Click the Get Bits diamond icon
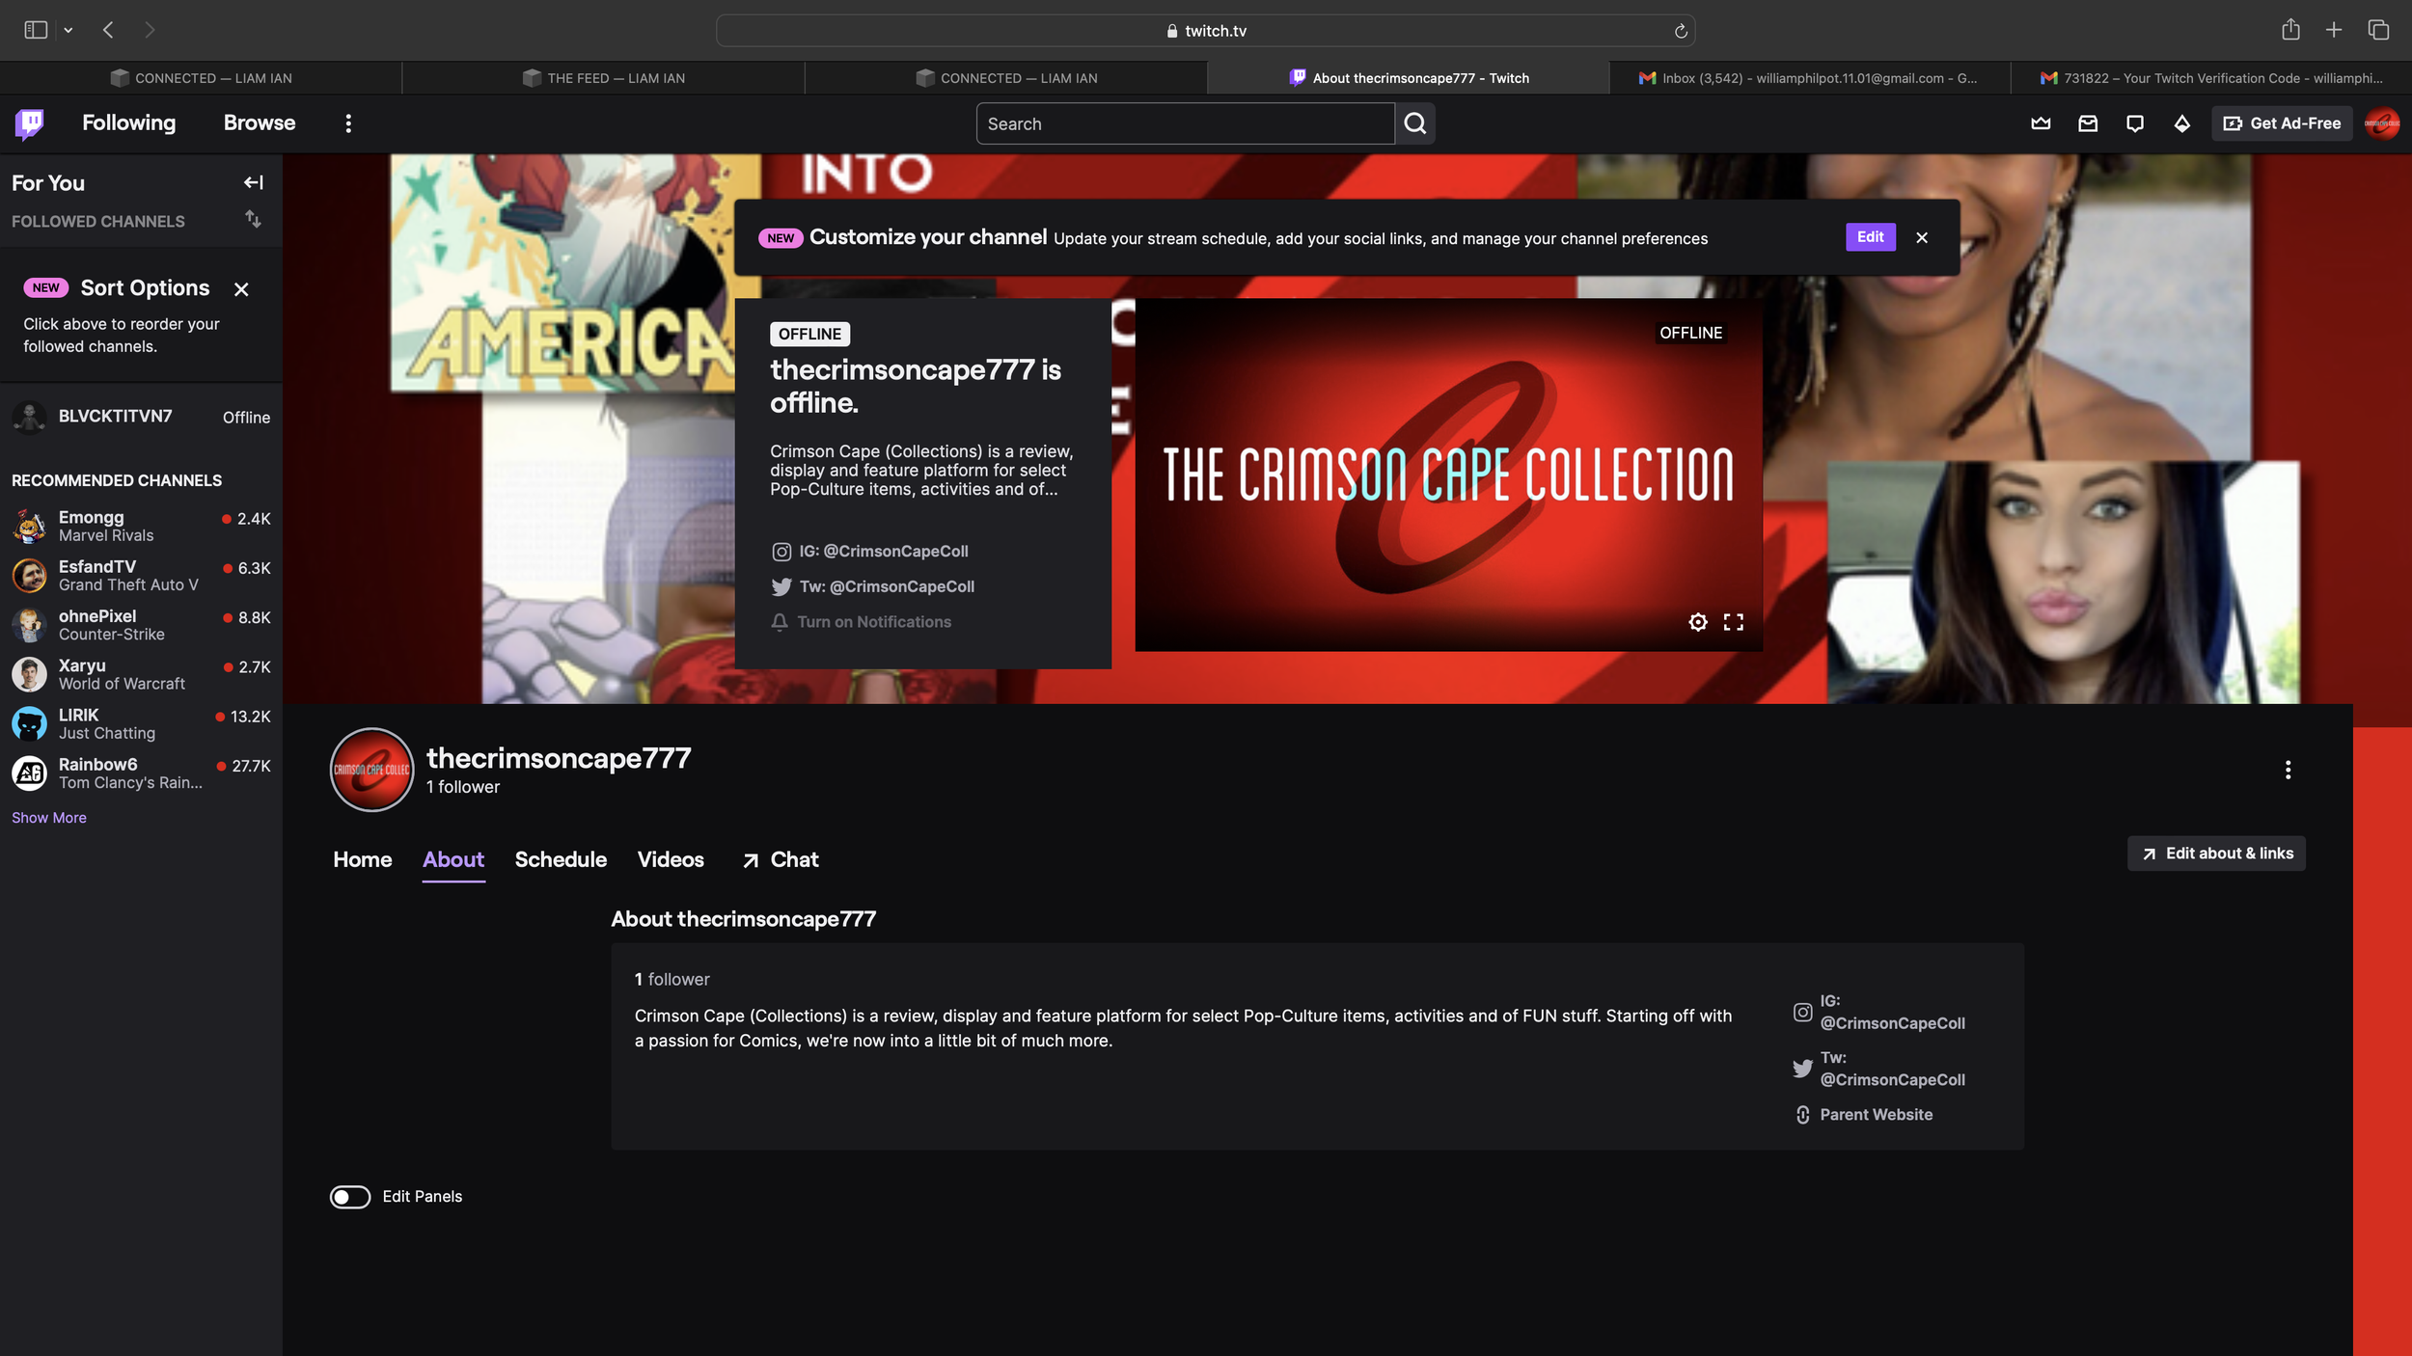The image size is (2412, 1356). (2182, 123)
